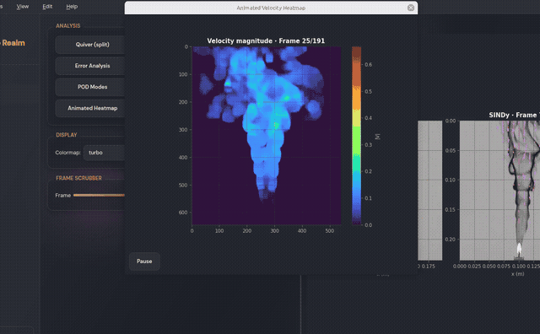Image resolution: width=540 pixels, height=334 pixels.
Task: Click the SINDy frame plot
Action: pos(499,191)
